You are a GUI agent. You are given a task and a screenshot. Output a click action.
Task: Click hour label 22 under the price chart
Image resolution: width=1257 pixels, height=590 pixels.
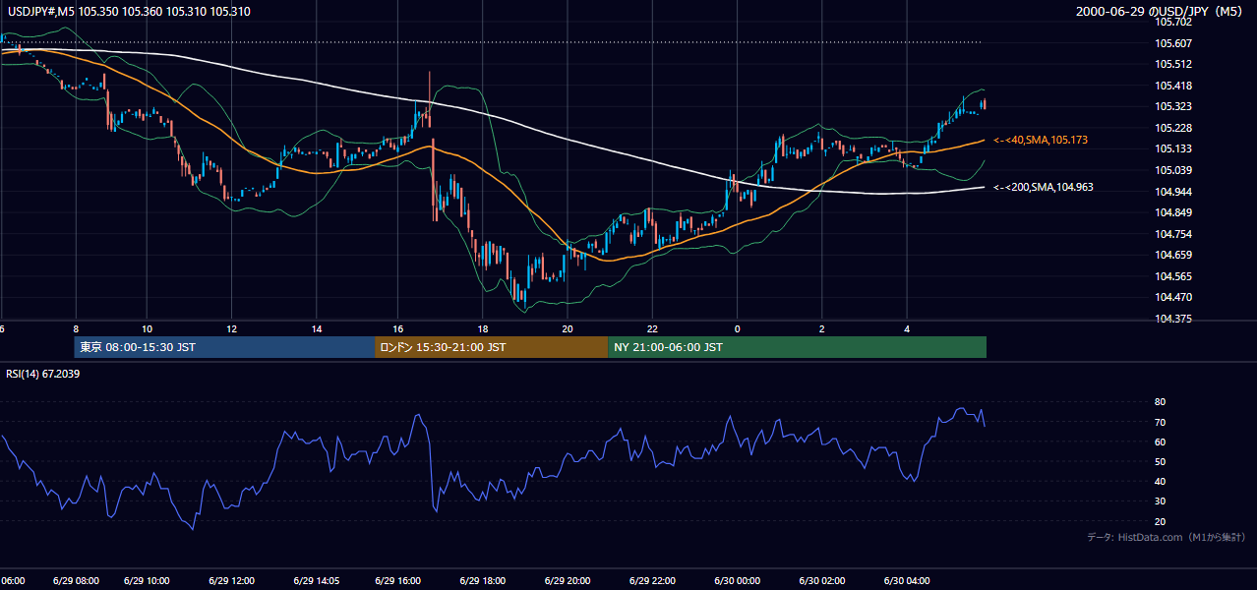652,328
